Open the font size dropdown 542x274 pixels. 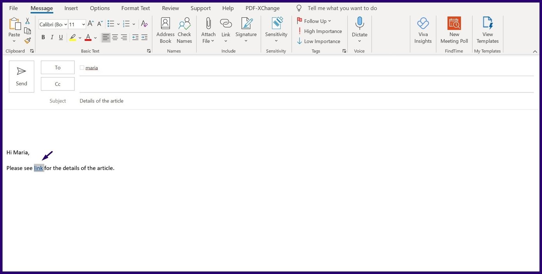[83, 24]
